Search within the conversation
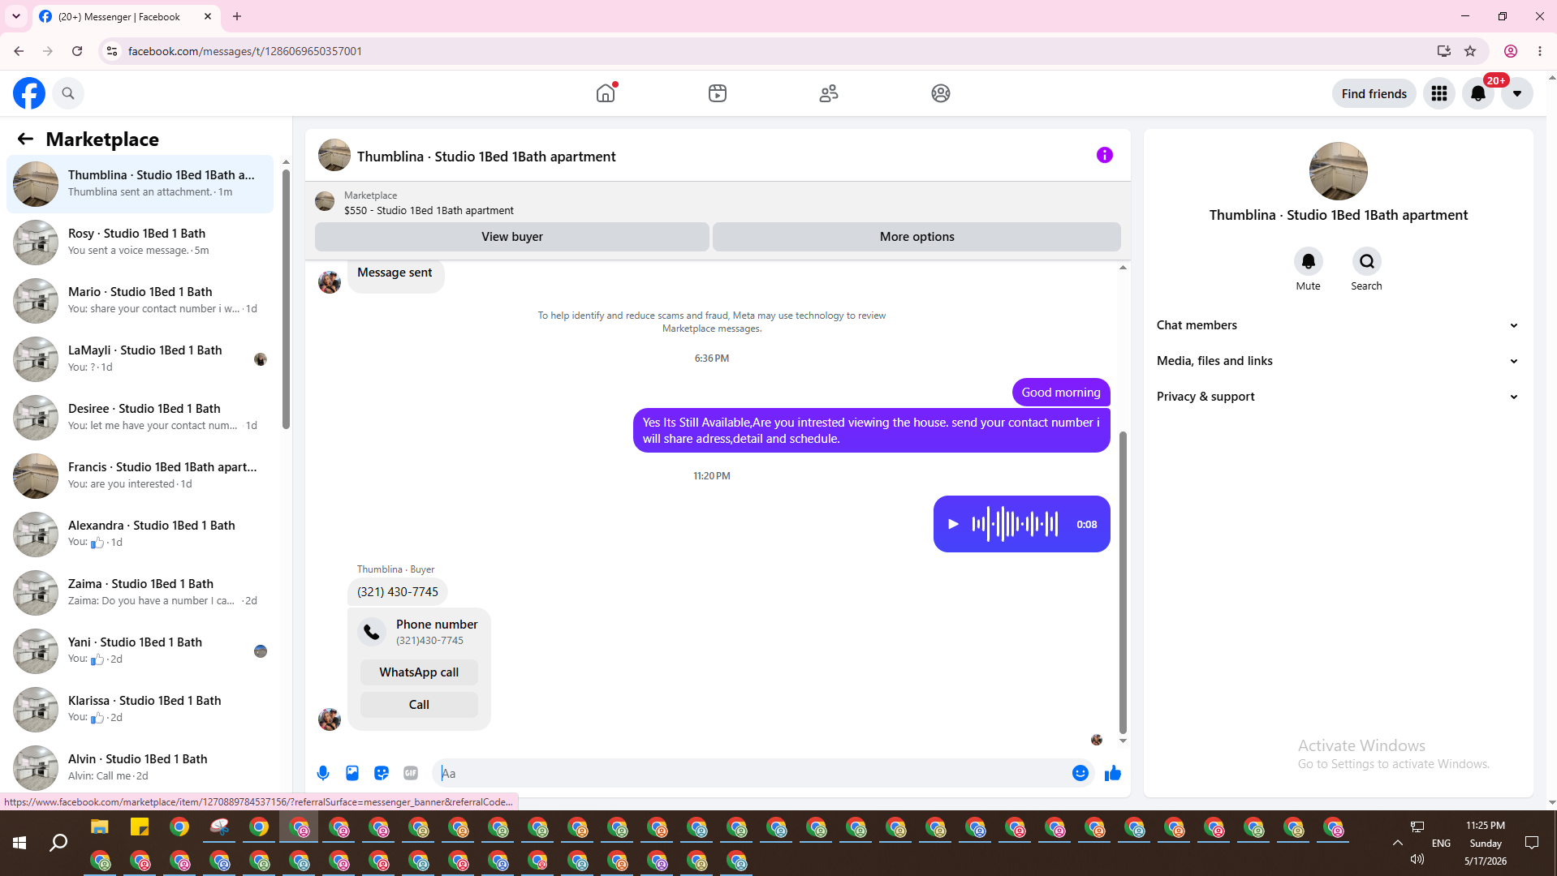Image resolution: width=1557 pixels, height=876 pixels. pyautogui.click(x=1367, y=261)
